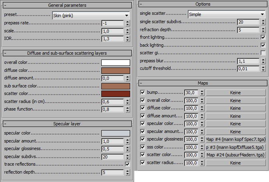Open the diffuse color swatch
The width and height of the screenshot is (269, 182).
point(116,71)
